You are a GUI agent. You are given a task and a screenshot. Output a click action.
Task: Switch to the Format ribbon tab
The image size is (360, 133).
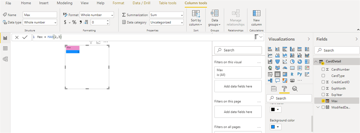pos(118,3)
